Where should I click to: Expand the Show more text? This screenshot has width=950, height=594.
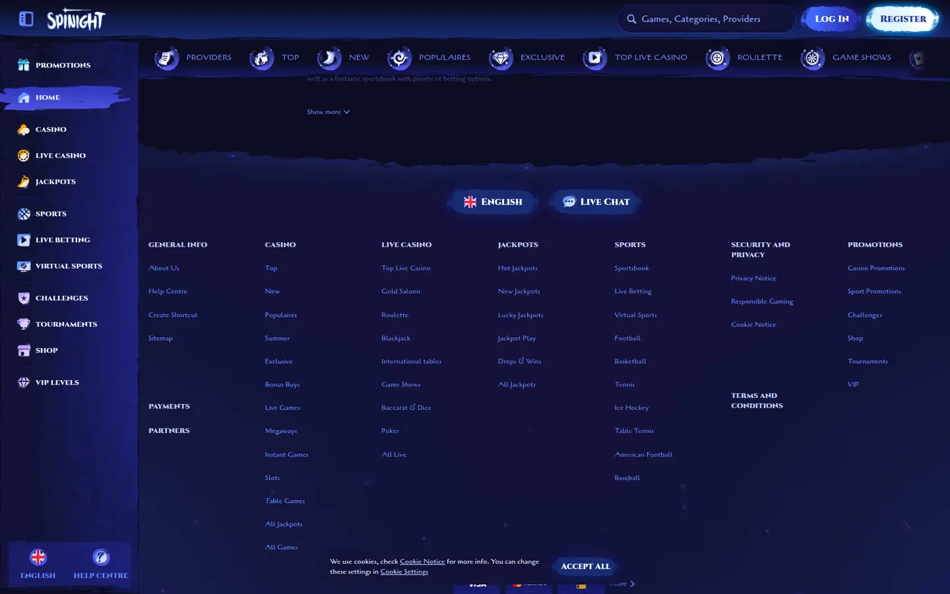[x=328, y=112]
